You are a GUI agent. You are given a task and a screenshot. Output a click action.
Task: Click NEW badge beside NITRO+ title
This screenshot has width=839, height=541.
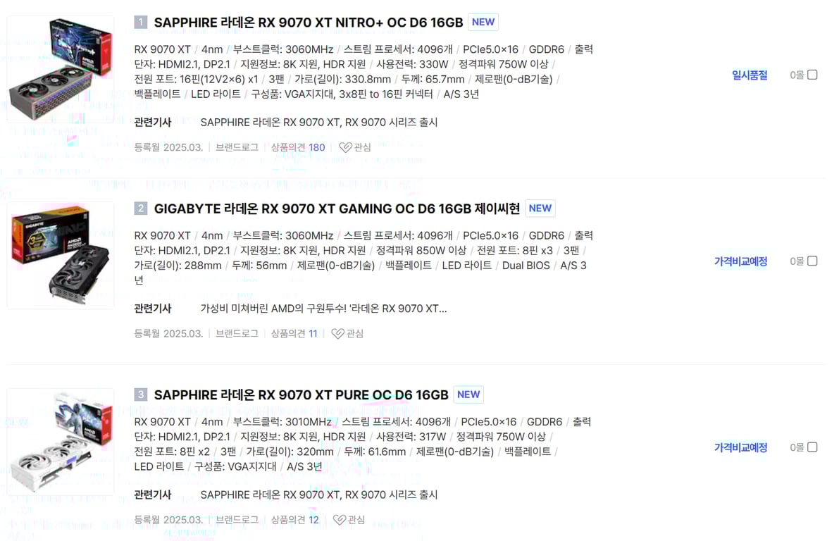click(483, 22)
